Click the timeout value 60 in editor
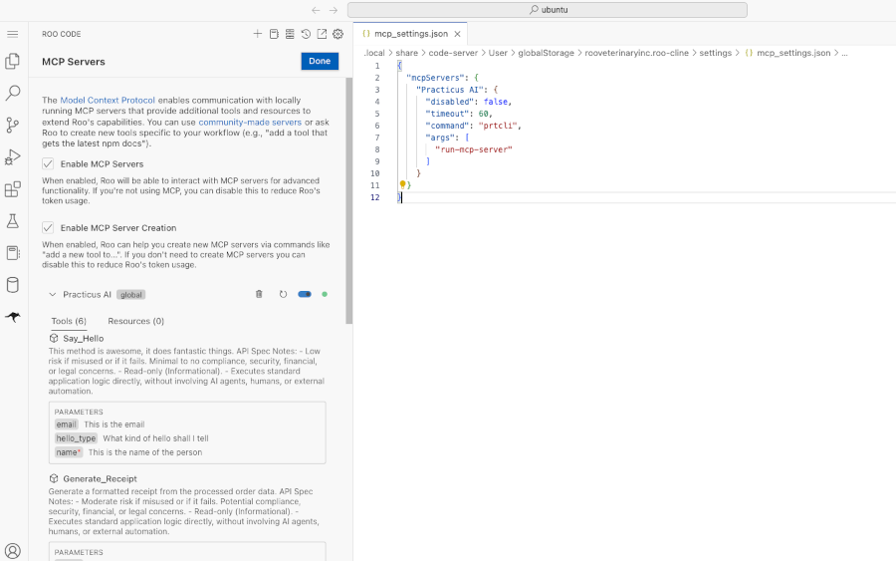This screenshot has height=561, width=896. point(484,114)
